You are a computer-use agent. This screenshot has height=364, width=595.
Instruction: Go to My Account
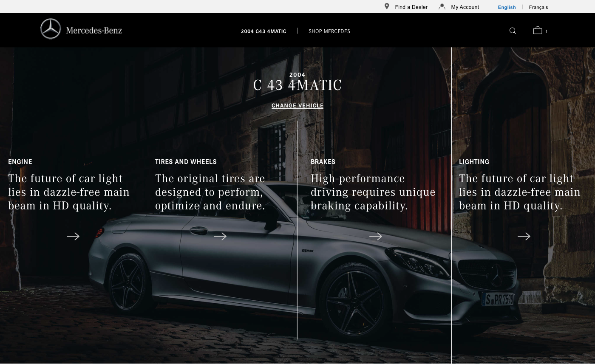[465, 7]
